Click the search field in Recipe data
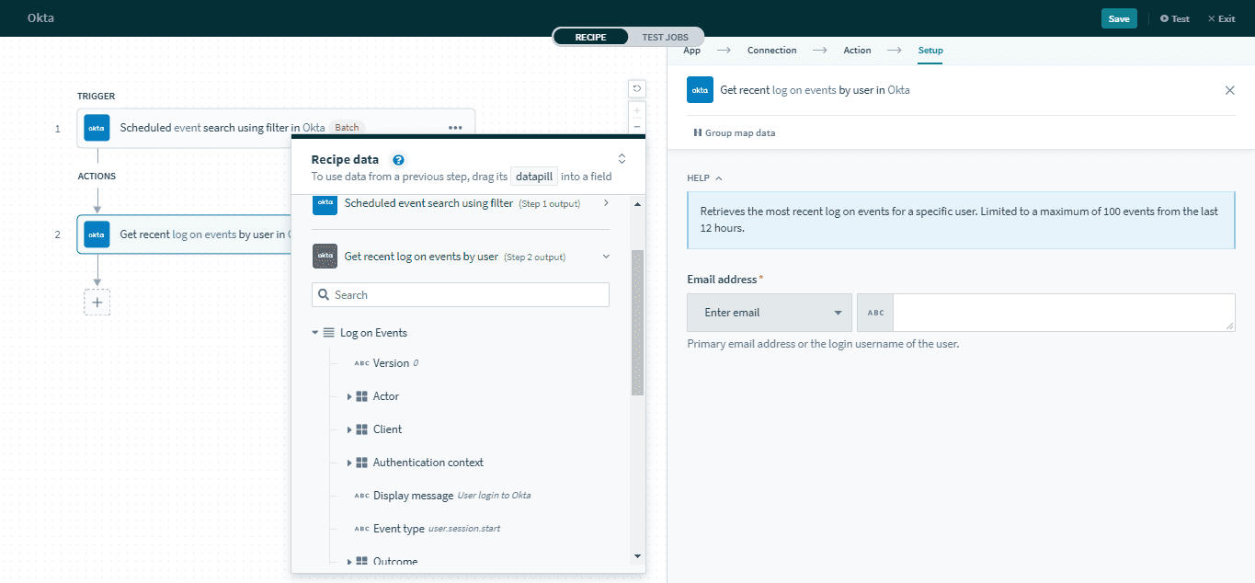This screenshot has height=583, width=1255. 460,294
